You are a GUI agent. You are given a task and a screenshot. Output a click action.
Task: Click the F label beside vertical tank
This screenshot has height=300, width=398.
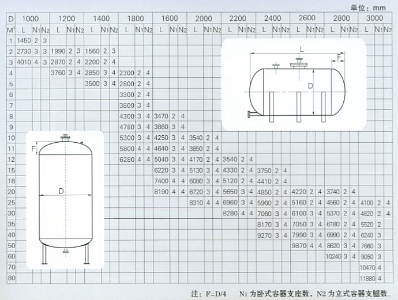(33, 149)
